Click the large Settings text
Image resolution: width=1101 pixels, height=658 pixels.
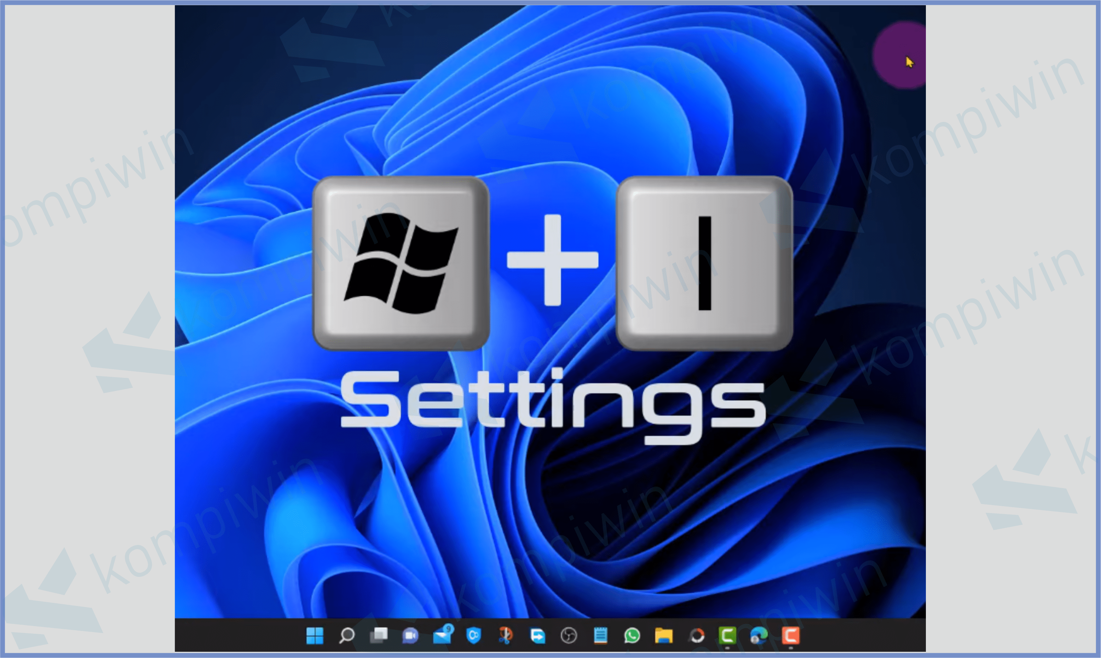coord(552,401)
